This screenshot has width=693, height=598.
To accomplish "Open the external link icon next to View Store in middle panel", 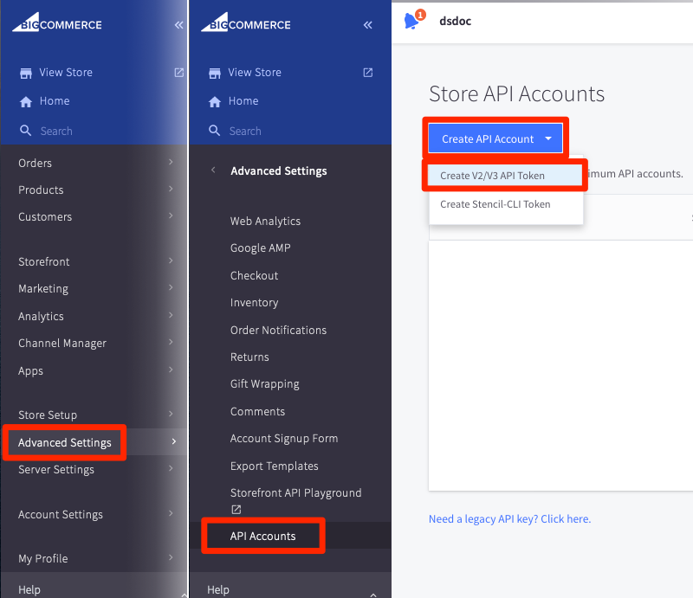I will pyautogui.click(x=367, y=73).
